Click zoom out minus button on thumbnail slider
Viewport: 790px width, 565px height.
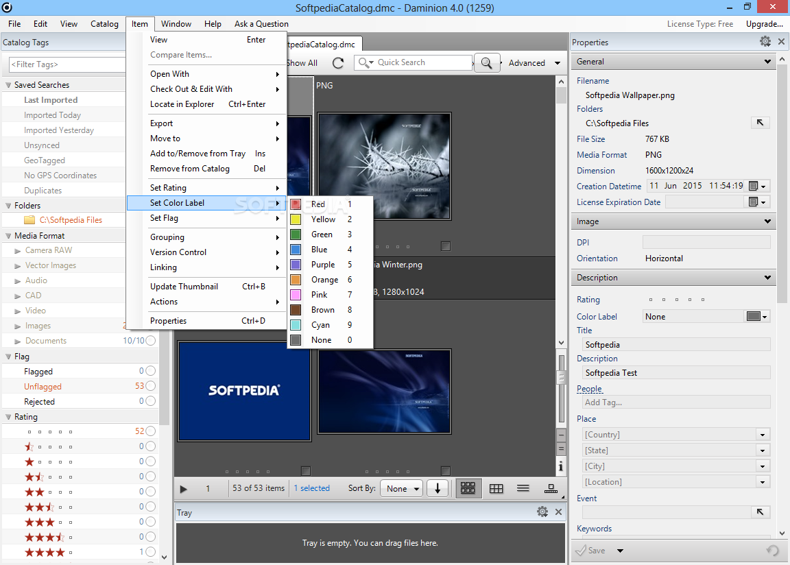tap(561, 435)
